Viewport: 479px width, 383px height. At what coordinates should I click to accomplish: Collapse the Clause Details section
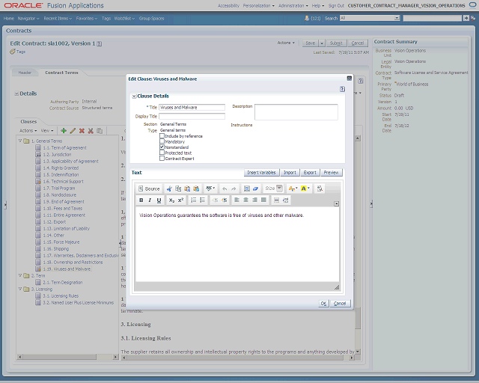[134, 96]
